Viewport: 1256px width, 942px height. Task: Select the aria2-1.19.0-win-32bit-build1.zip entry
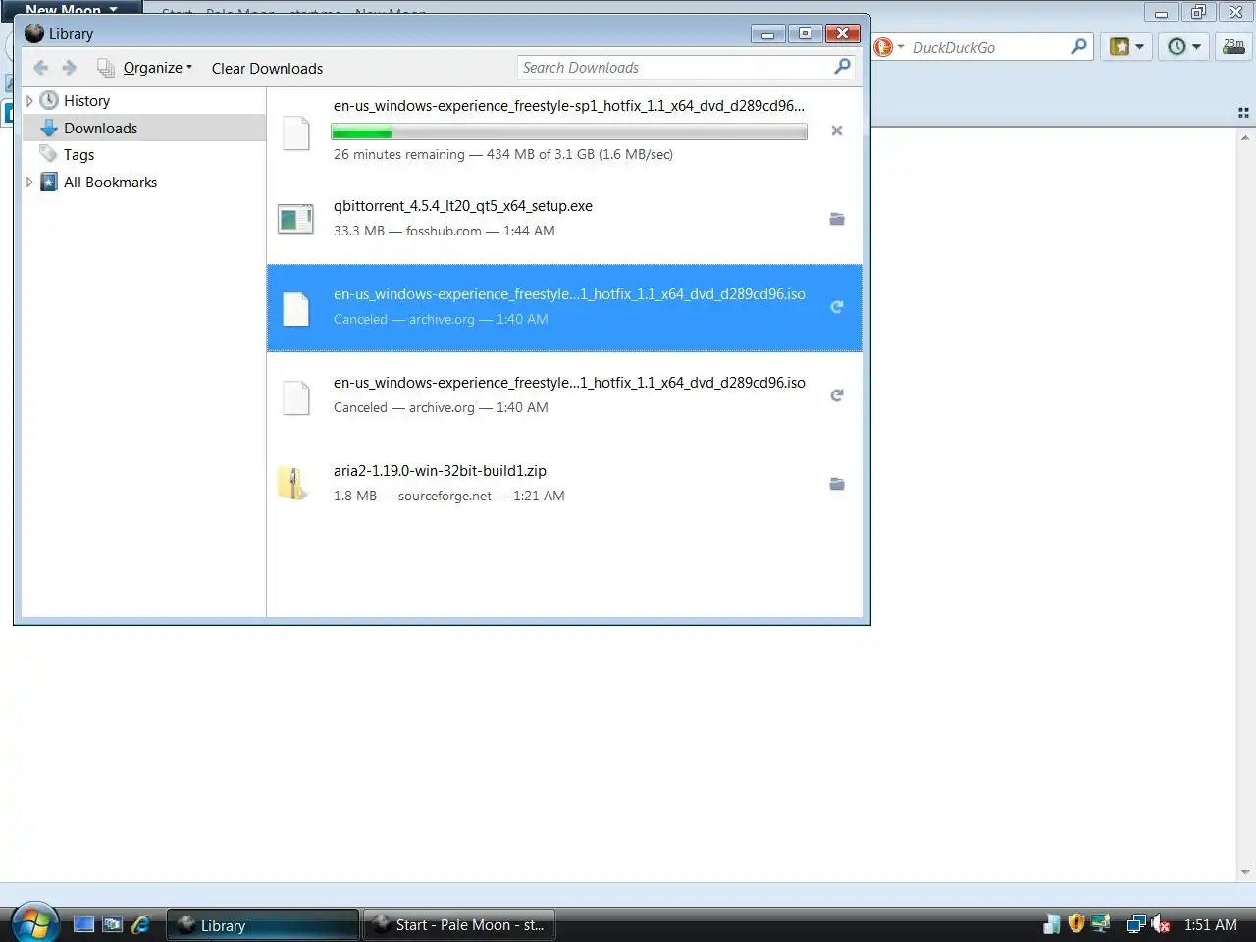(x=564, y=484)
